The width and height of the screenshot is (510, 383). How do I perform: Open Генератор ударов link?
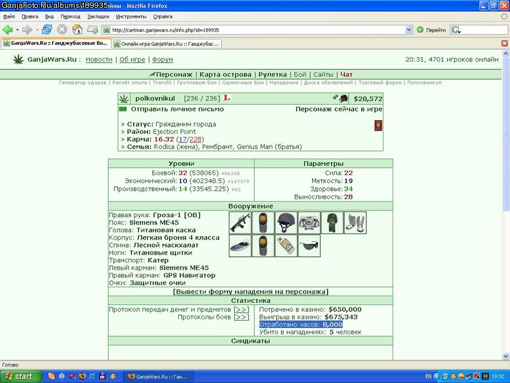click(x=83, y=83)
